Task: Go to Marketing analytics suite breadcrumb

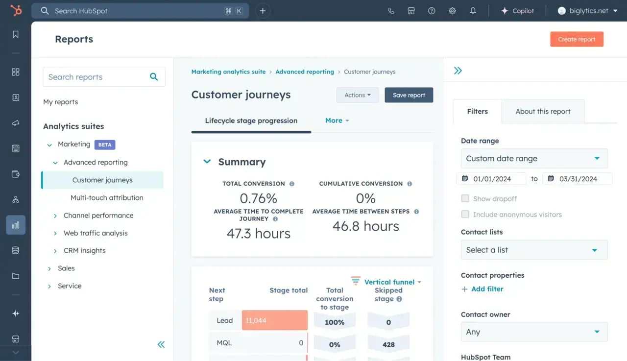Action: 228,72
